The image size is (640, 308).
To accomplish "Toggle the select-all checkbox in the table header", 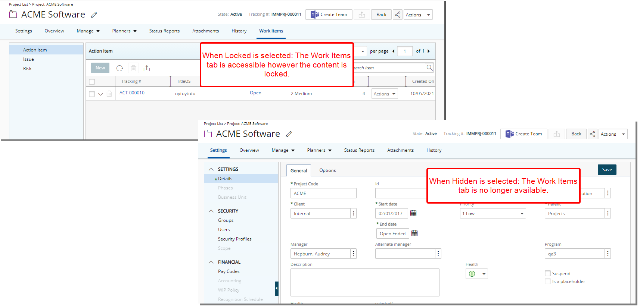I will [x=92, y=82].
